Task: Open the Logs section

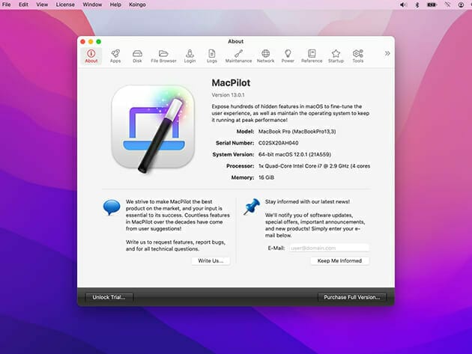Action: [x=212, y=56]
